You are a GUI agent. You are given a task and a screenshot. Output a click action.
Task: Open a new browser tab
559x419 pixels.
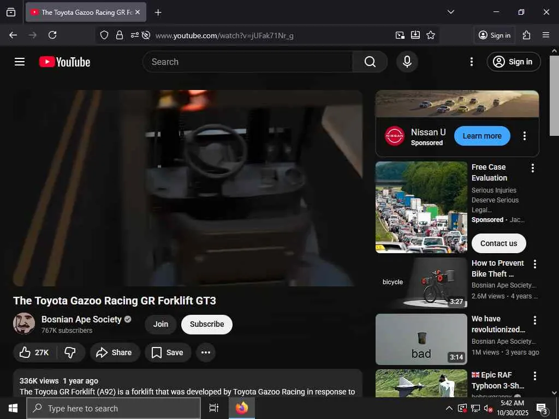pyautogui.click(x=158, y=13)
